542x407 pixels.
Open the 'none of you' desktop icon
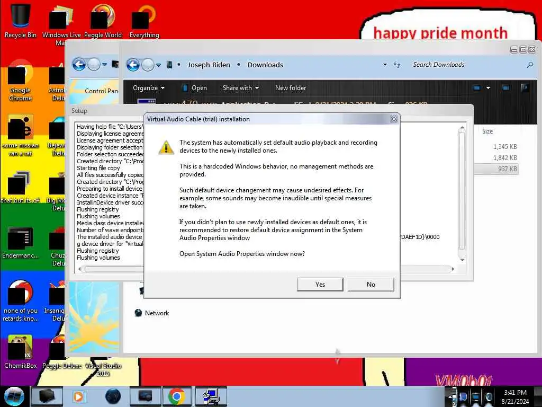click(x=21, y=301)
